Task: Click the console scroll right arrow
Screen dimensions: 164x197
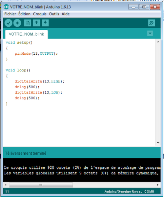Action: pyautogui.click(x=158, y=185)
